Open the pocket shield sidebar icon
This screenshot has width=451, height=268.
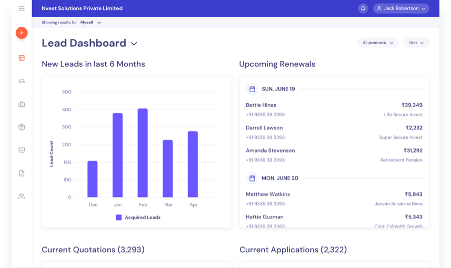click(22, 150)
